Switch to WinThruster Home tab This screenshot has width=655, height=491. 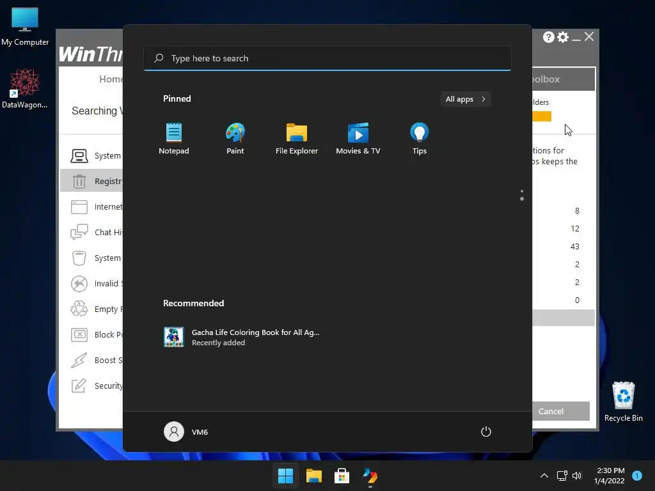(111, 79)
